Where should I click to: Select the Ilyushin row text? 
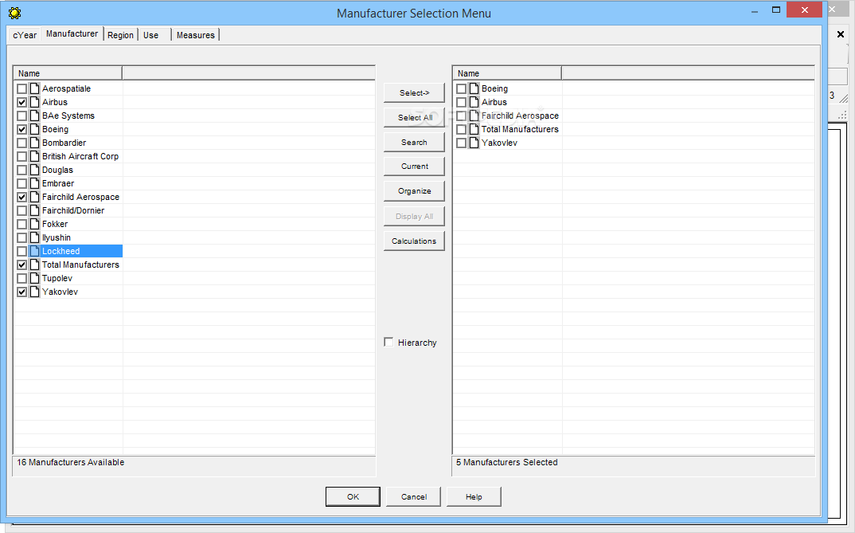[57, 238]
